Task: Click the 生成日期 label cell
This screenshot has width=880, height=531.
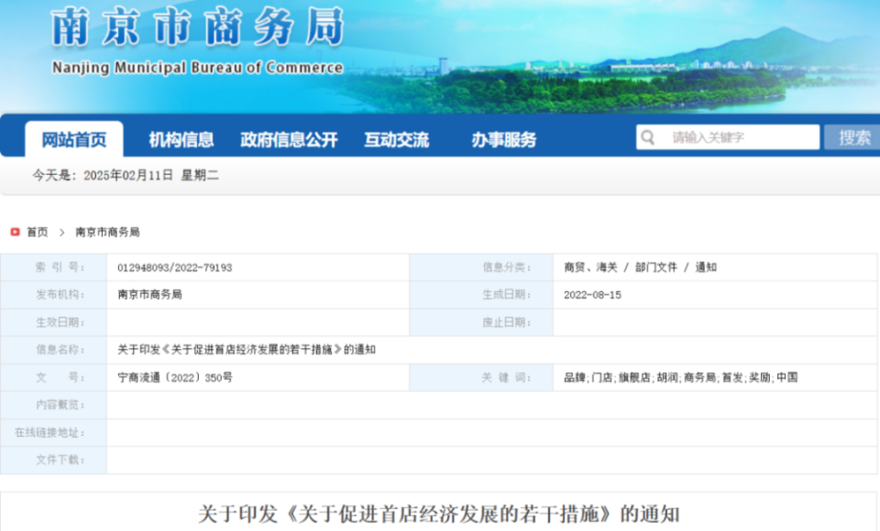Action: point(481,295)
